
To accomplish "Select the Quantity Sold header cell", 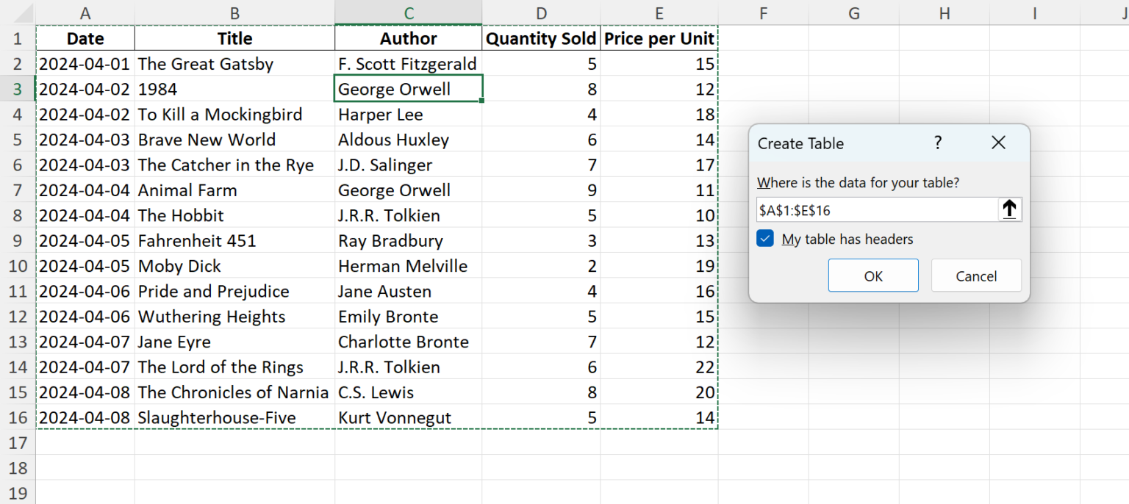I will coord(541,39).
